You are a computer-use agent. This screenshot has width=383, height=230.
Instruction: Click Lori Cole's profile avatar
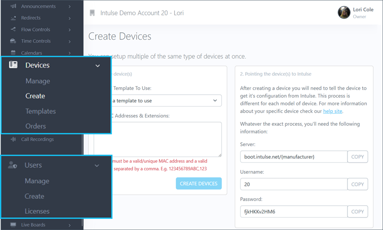pyautogui.click(x=344, y=13)
